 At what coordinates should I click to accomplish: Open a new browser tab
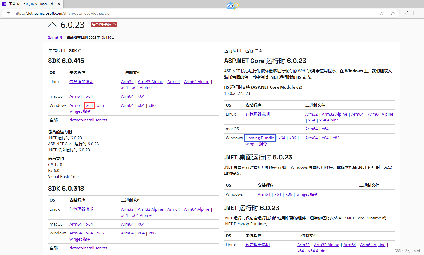[x=68, y=4]
